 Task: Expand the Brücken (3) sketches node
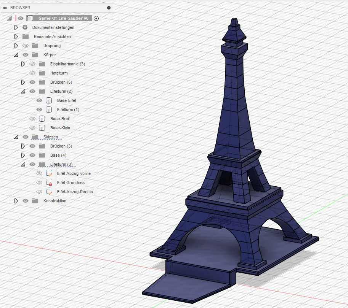point(23,146)
